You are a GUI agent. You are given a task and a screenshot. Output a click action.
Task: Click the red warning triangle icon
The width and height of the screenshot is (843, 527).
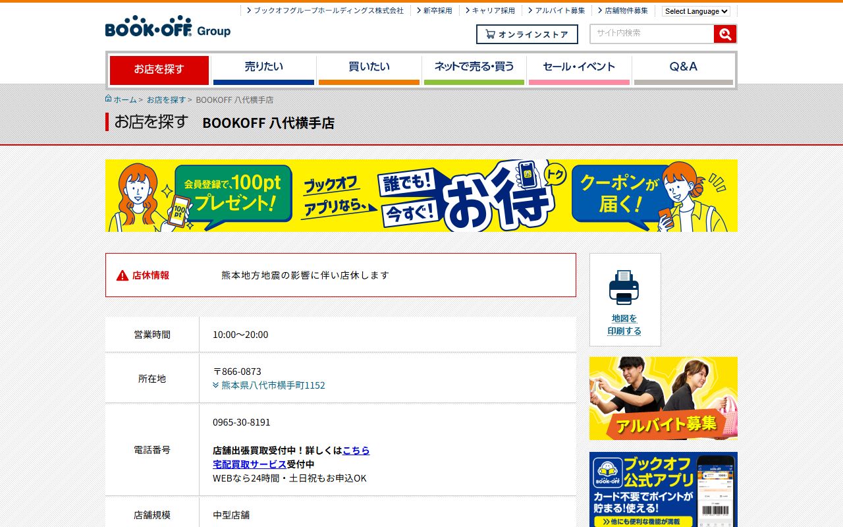coord(122,275)
